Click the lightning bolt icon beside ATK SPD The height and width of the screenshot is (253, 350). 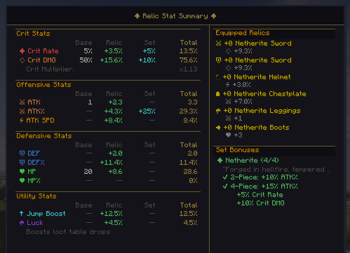pos(21,121)
